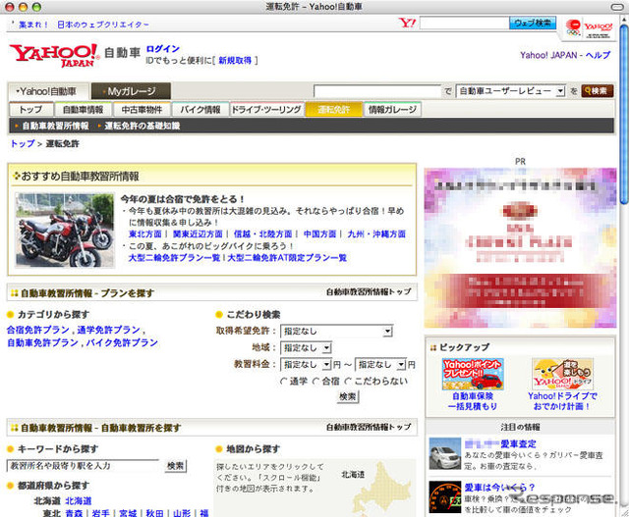Image resolution: width=629 pixels, height=517 pixels.
Task: Open the 通学免許プラン link
Action: pyautogui.click(x=108, y=330)
